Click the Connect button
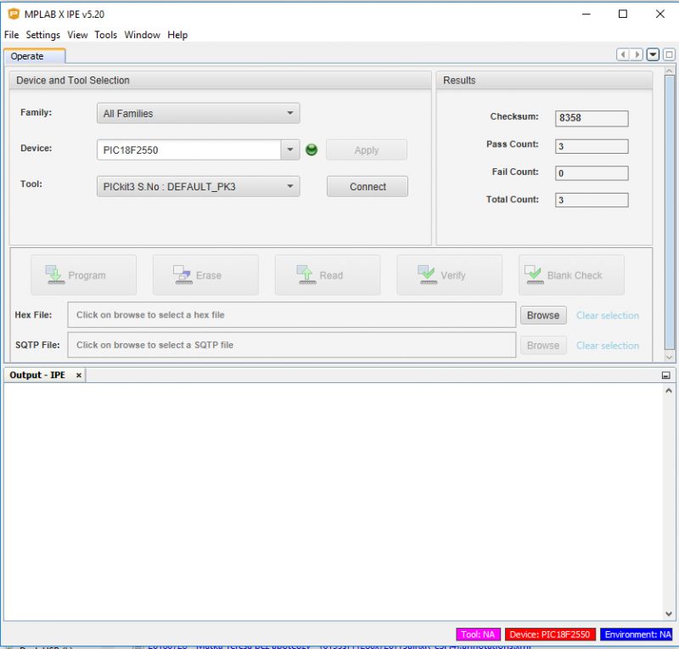The height and width of the screenshot is (649, 679). (368, 187)
